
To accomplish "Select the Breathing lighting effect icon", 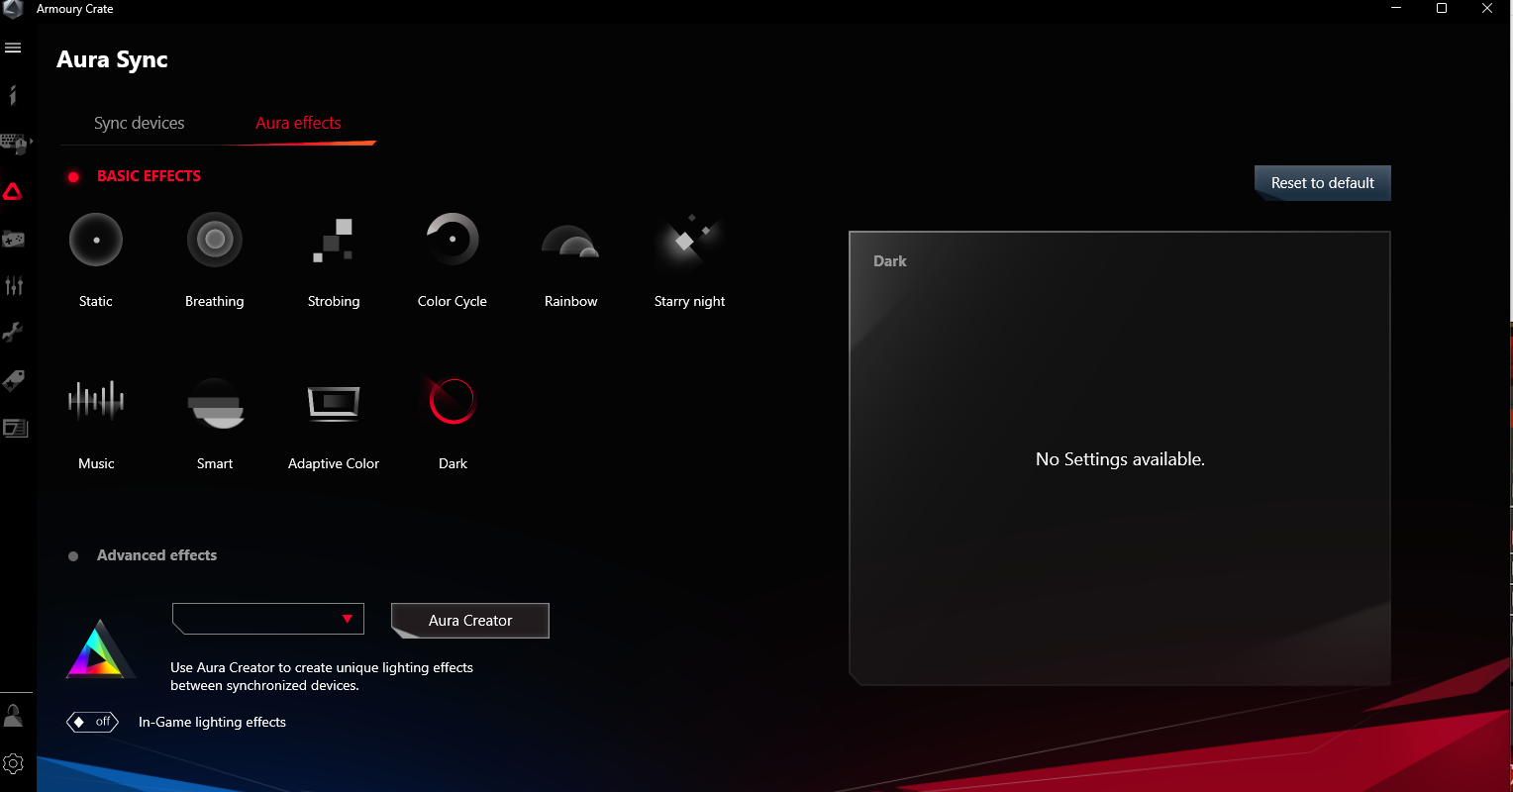I will [x=215, y=240].
